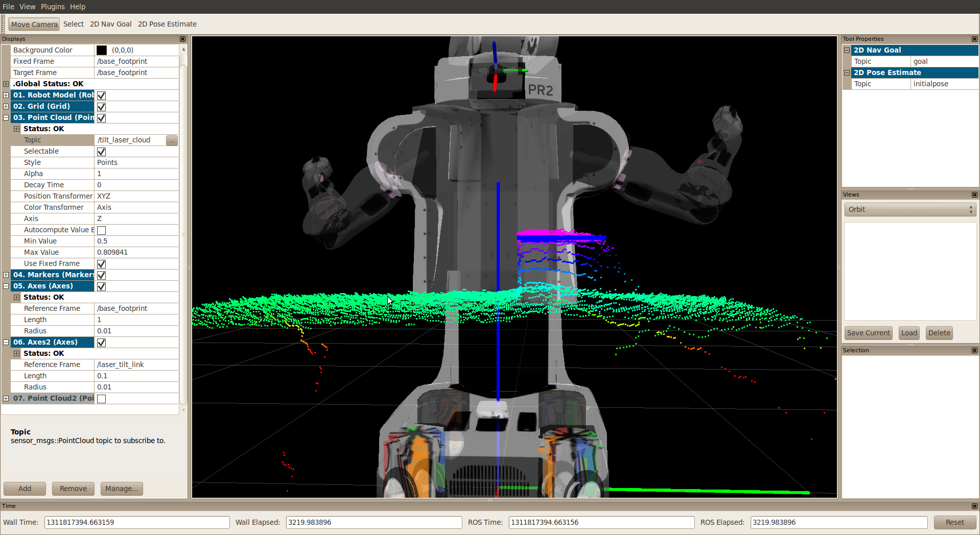Click the Manage... button
The image size is (980, 535).
click(122, 489)
